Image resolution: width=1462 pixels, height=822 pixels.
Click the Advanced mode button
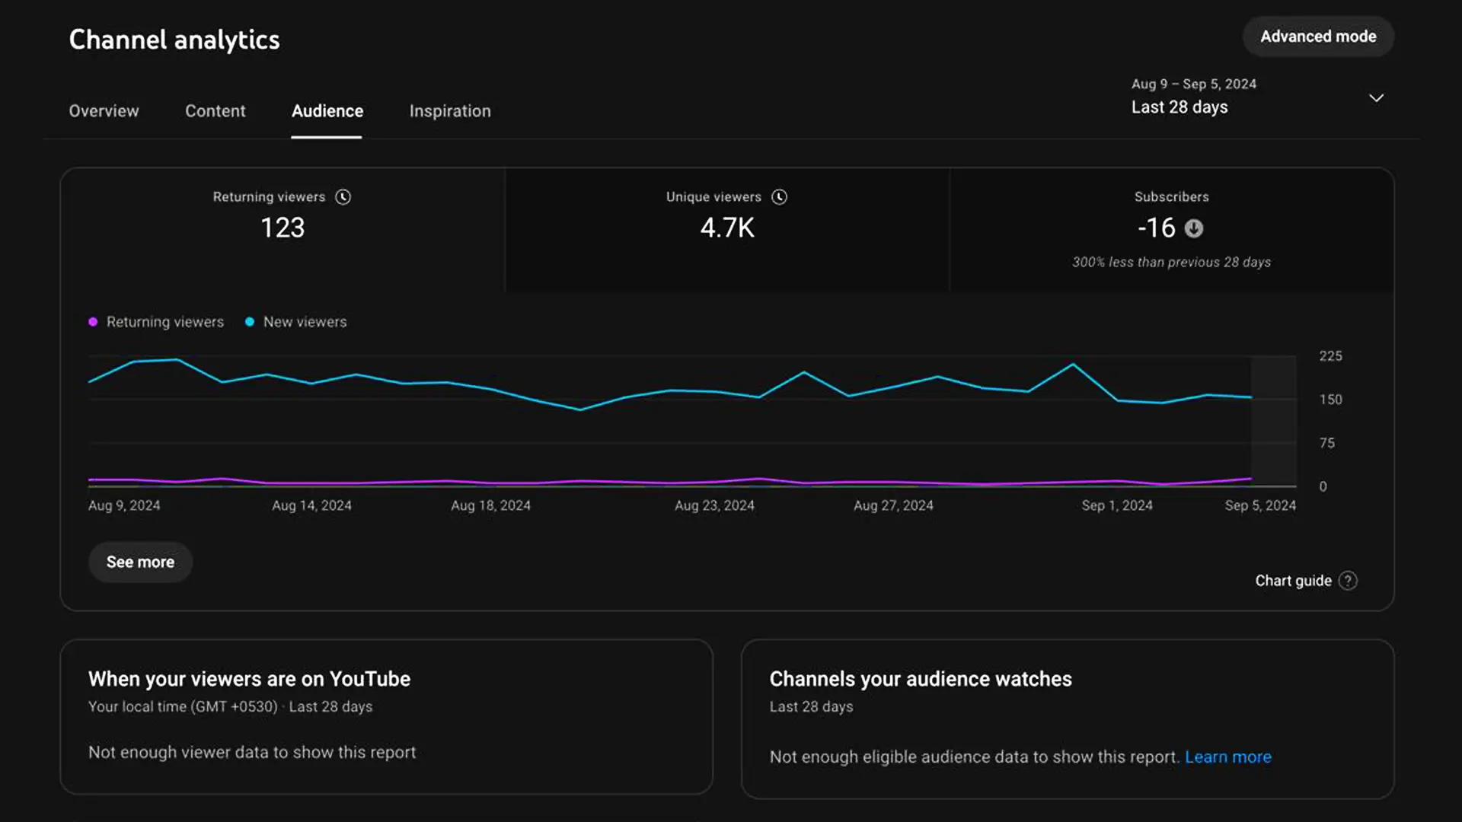1318,37
